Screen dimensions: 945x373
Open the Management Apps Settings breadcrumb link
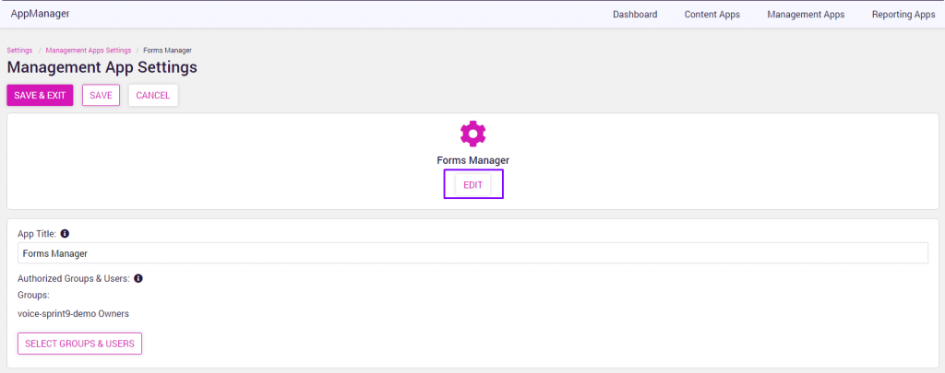pyautogui.click(x=88, y=50)
